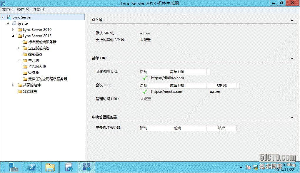Click the Lync Server root node icon

[9, 17]
